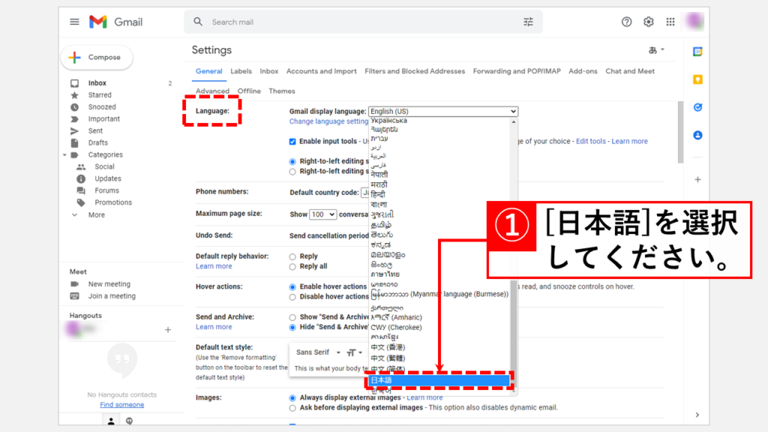
Task: Open the Settings gear icon
Action: point(648,22)
